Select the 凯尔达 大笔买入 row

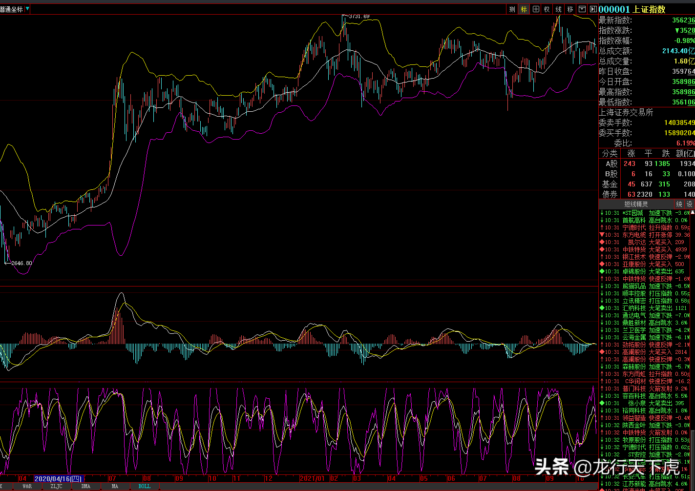click(644, 243)
